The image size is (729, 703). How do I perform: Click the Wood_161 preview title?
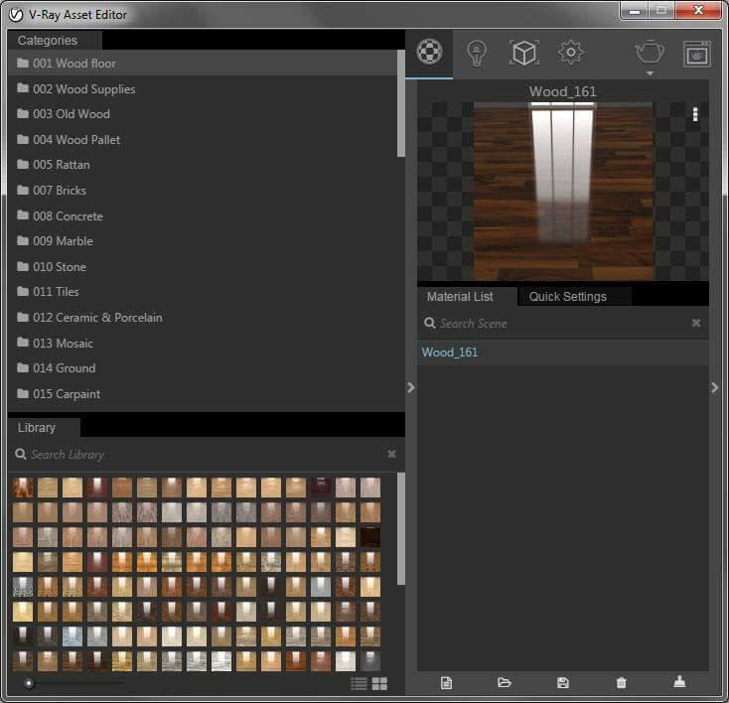pyautogui.click(x=562, y=91)
